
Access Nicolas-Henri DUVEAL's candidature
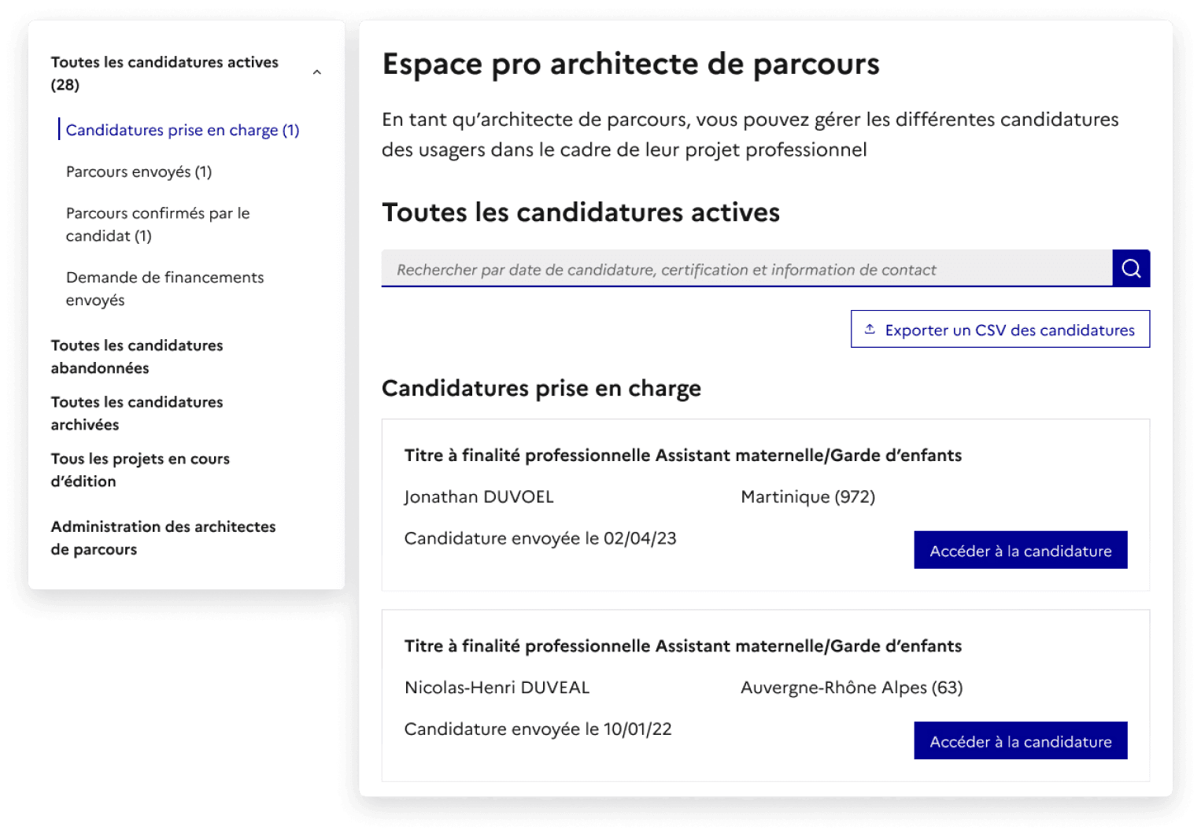[x=1020, y=741]
